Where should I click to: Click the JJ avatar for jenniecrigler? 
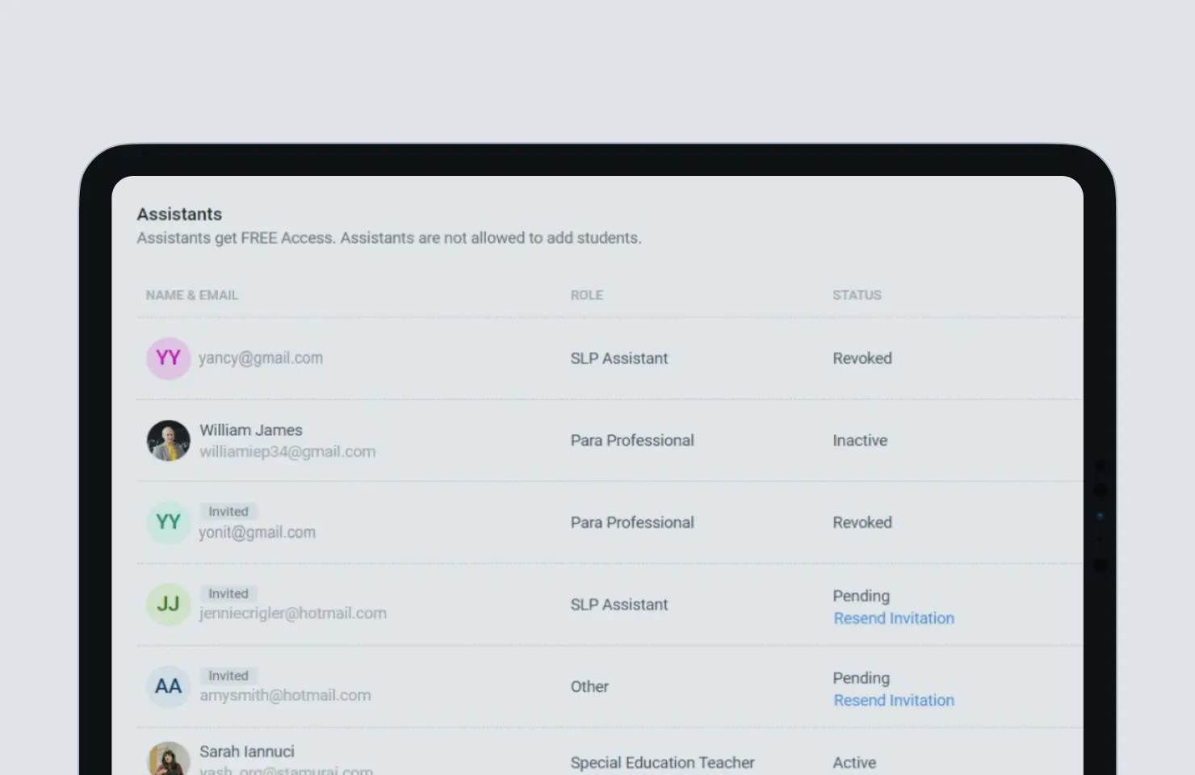[x=168, y=605]
